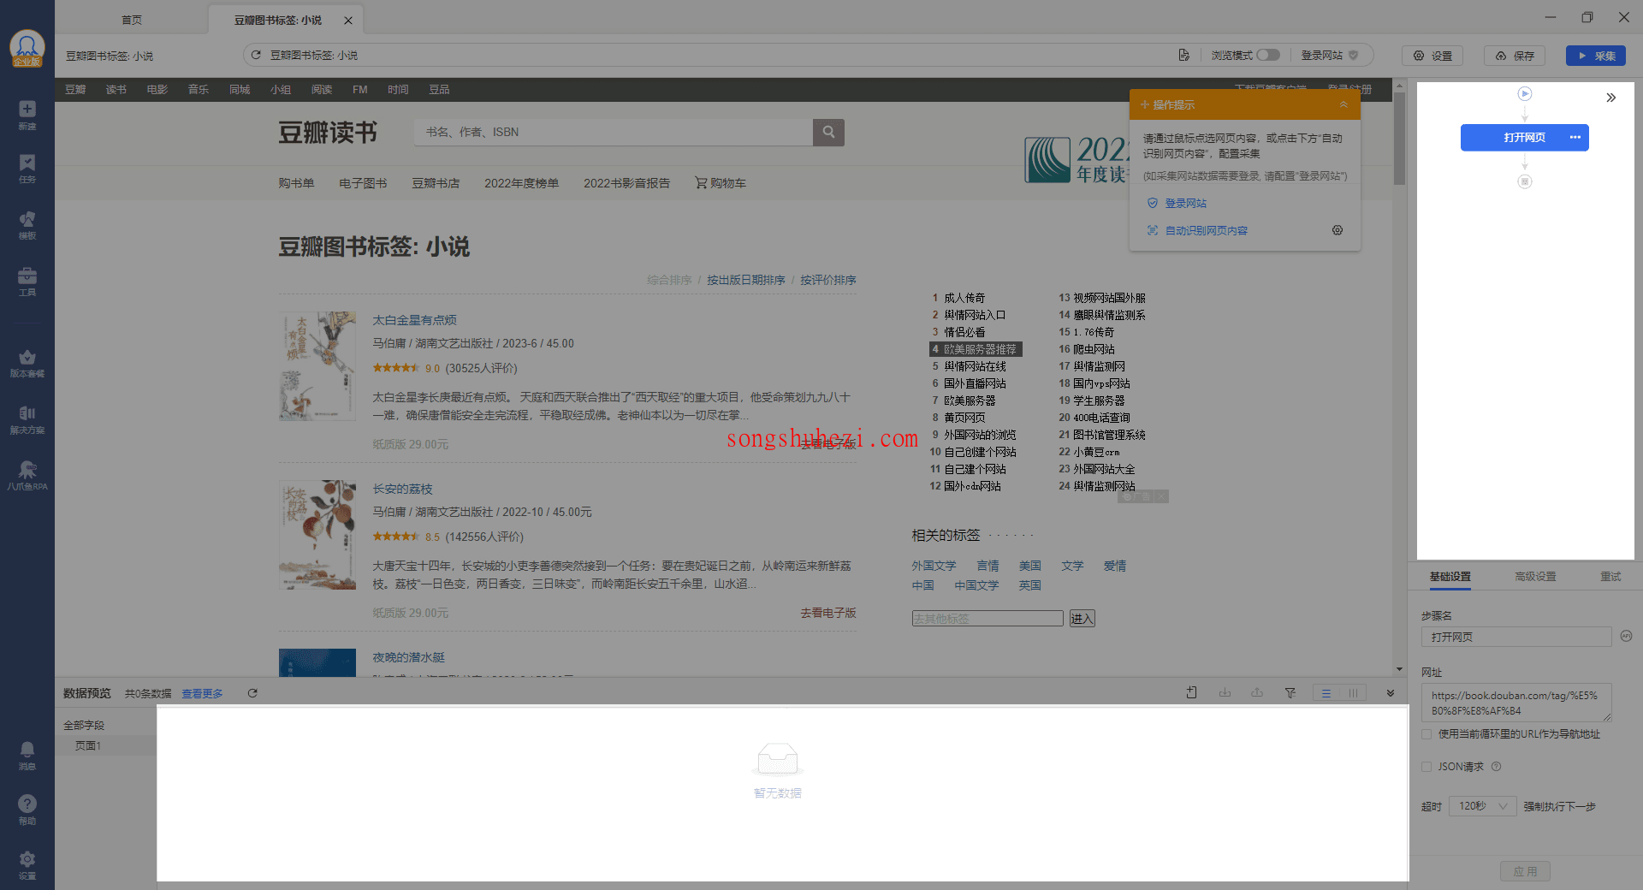The image size is (1643, 890).
Task: Click the 进入 button beside tag input
Action: [1082, 618]
